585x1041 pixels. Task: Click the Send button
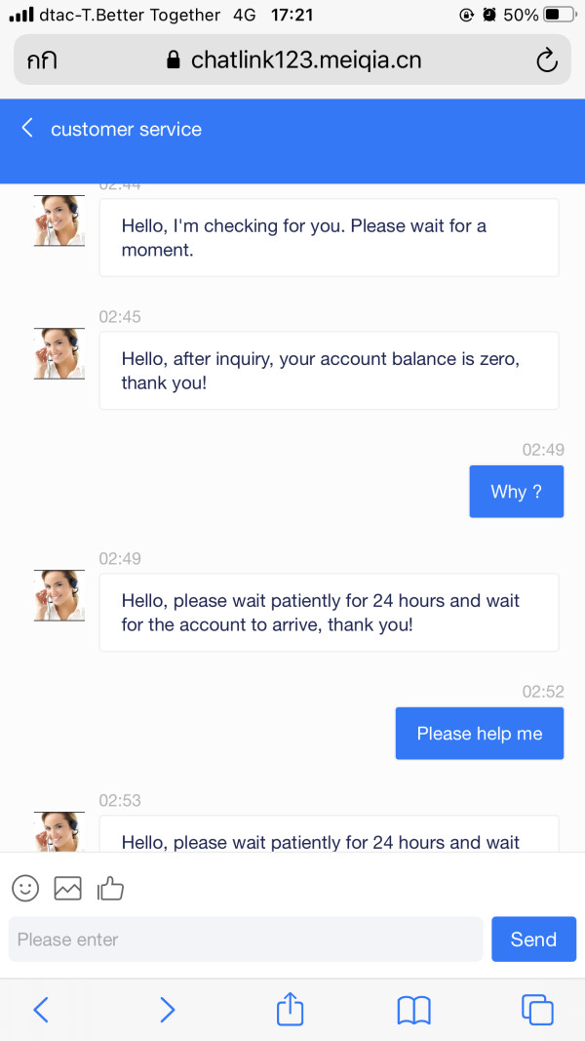[534, 939]
